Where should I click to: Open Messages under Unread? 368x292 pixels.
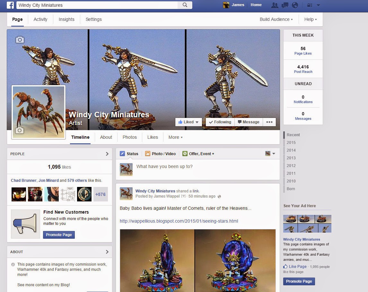pyautogui.click(x=303, y=116)
